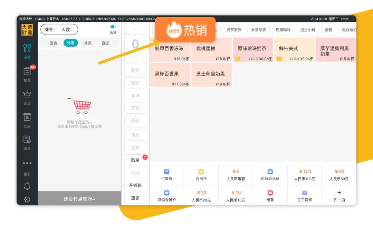Increase quantity with the plus button
373x228 pixels.
135,29
